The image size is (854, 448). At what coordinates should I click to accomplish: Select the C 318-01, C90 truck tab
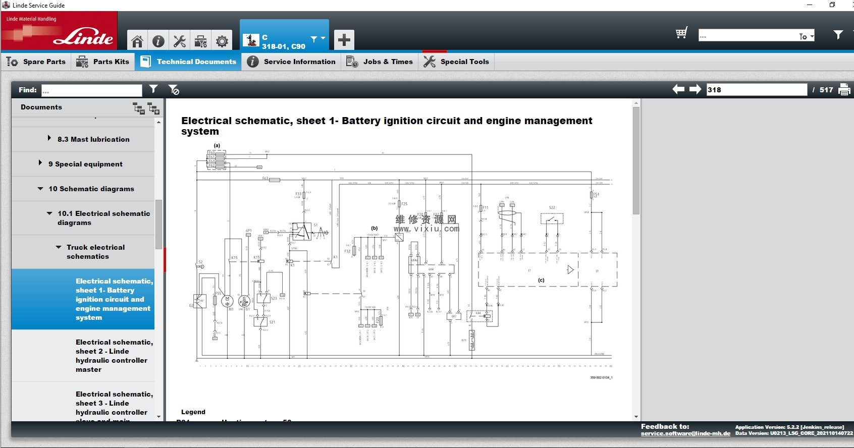pos(284,35)
